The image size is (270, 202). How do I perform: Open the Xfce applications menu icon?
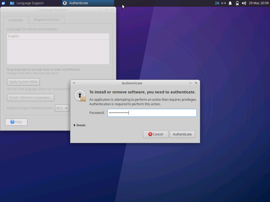[x=3, y=3]
